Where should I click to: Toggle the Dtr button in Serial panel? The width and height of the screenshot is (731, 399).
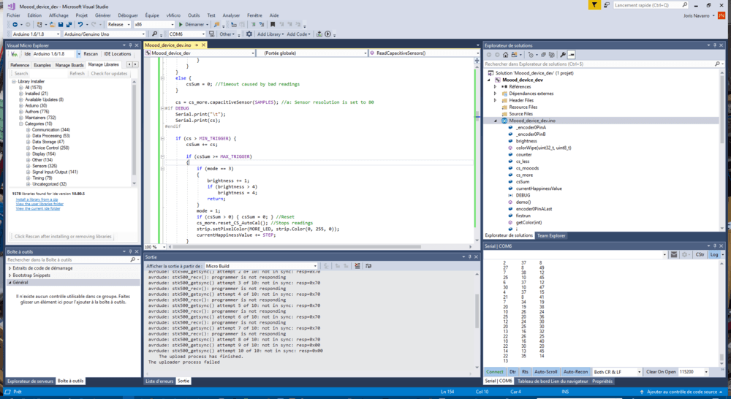(x=513, y=372)
